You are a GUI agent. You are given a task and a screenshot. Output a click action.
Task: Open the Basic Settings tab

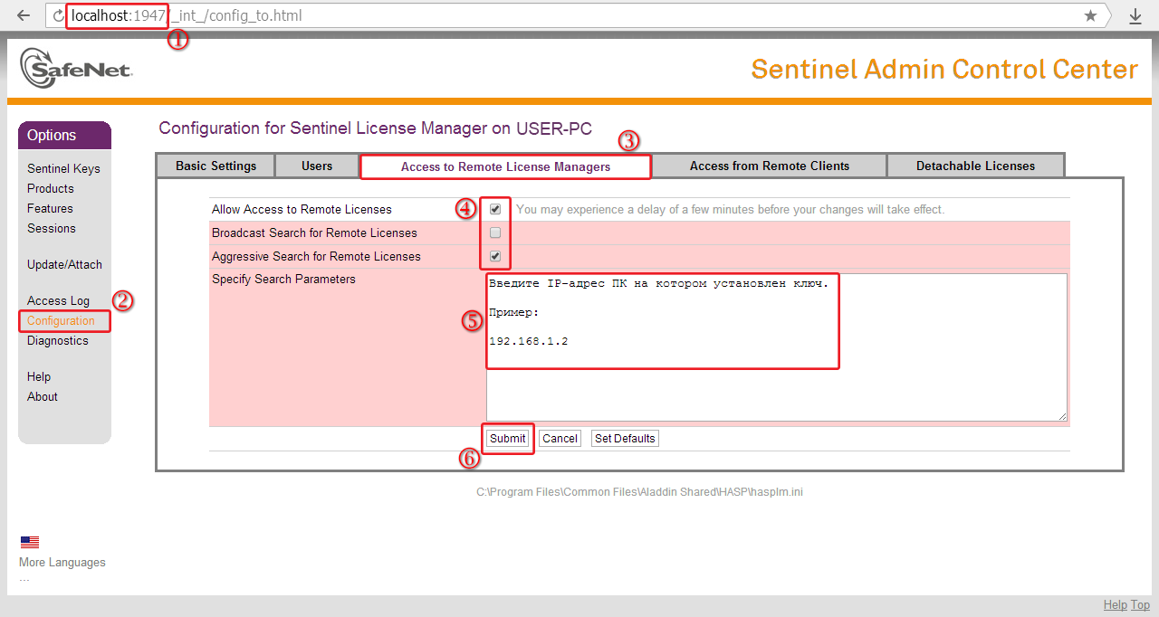(x=216, y=166)
